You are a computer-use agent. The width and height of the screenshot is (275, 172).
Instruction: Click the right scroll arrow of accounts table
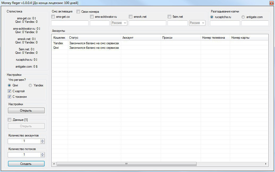(266, 164)
